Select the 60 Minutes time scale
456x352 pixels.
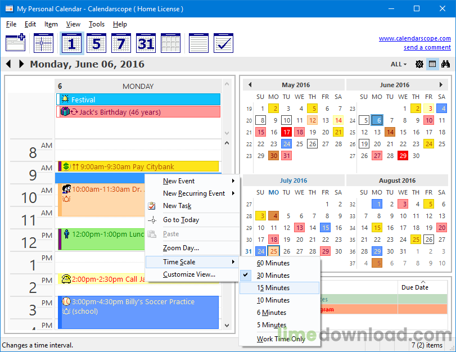pyautogui.click(x=279, y=263)
